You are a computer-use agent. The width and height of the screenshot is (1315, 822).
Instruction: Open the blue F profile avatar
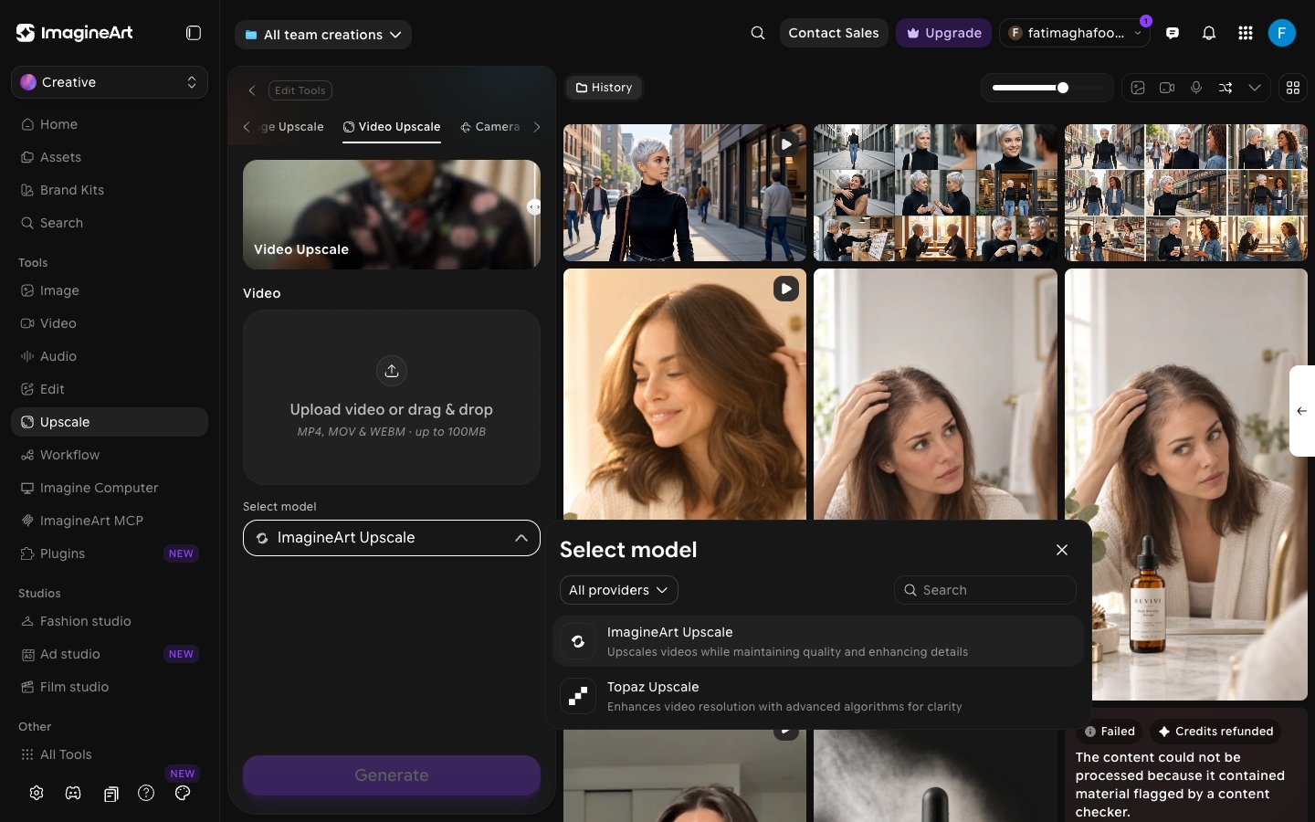pos(1282,33)
